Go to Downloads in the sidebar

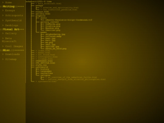pyautogui.click(x=11, y=54)
